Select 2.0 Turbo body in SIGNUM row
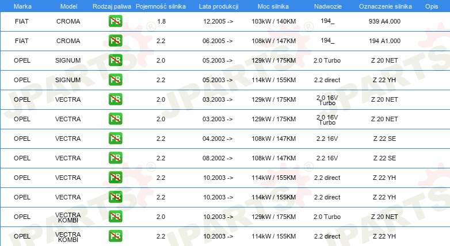 (327, 60)
